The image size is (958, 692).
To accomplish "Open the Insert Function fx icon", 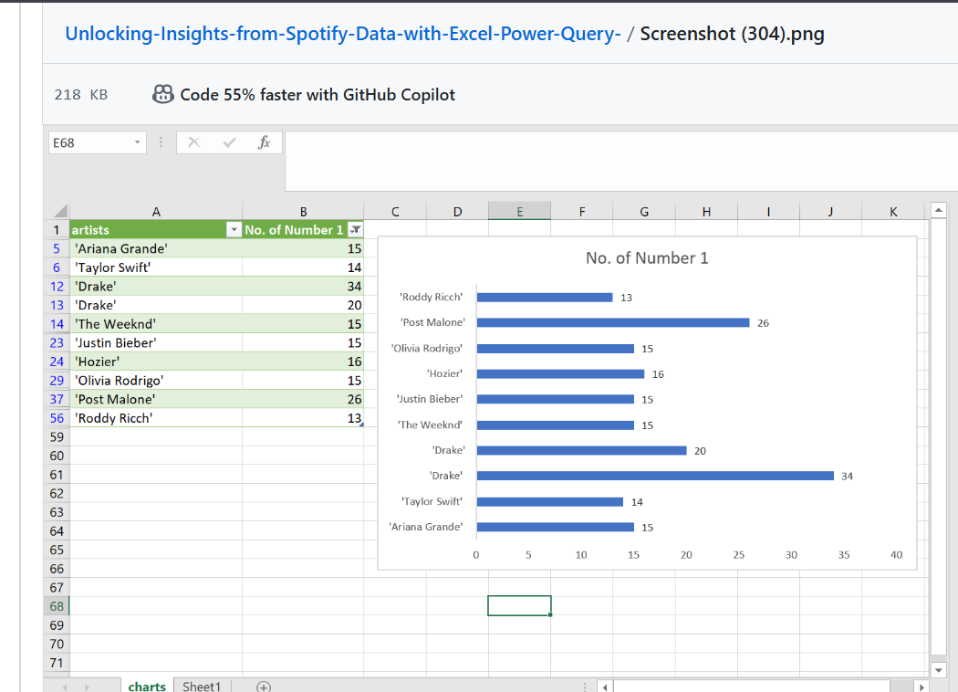I will tap(264, 142).
